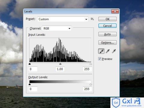This screenshot has width=144, height=108.
Task: Open the Channel dropdown showing RGB
Action: pos(57,28)
